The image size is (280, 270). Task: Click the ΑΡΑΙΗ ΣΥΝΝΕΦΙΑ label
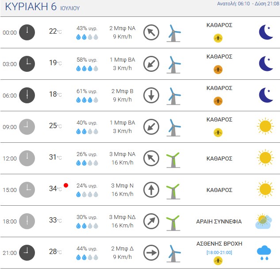pyautogui.click(x=219, y=222)
